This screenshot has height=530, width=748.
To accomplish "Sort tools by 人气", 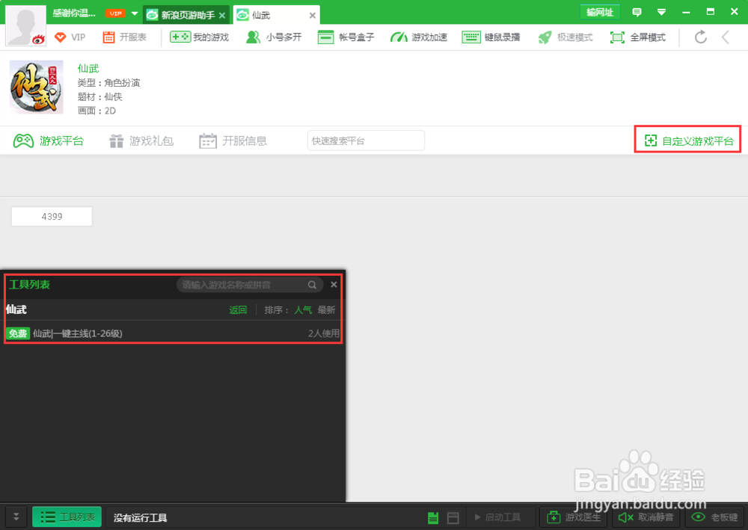I will [303, 310].
